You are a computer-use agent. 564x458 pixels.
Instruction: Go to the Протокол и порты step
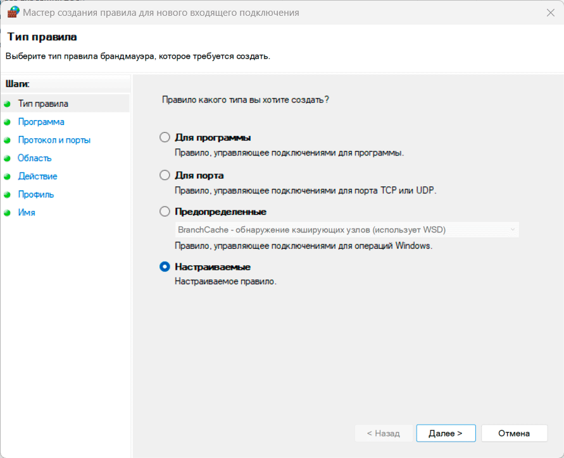click(x=54, y=140)
